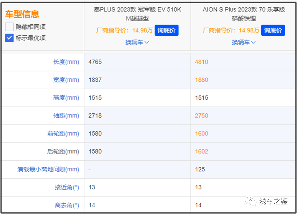Select the 14 departure angle for AION S Plus
Image resolution: width=297 pixels, height=214 pixels.
tap(198, 205)
